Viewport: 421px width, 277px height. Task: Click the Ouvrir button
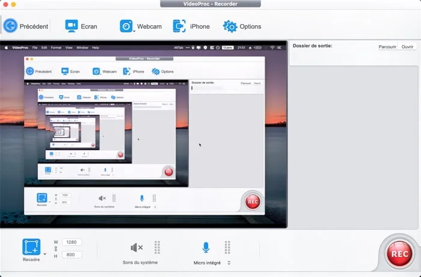(x=407, y=47)
